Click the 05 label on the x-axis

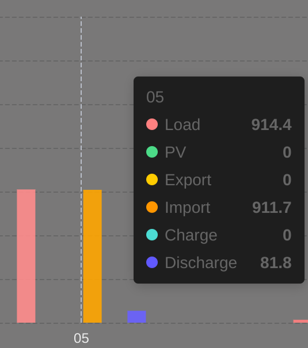81,338
